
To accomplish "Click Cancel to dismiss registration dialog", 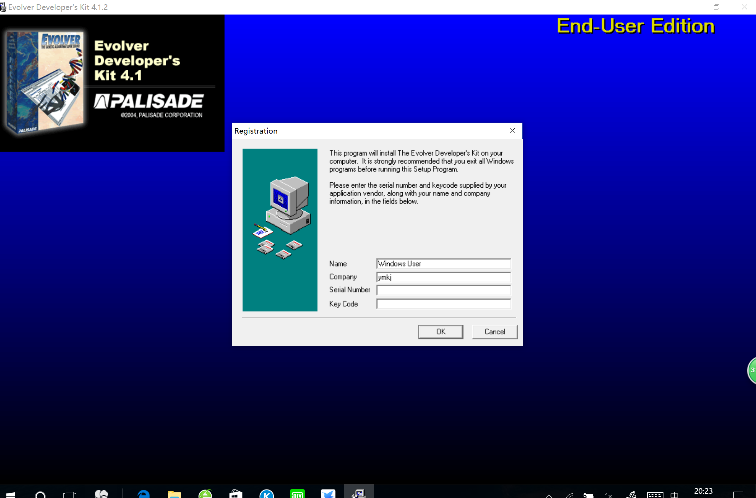I will 494,331.
